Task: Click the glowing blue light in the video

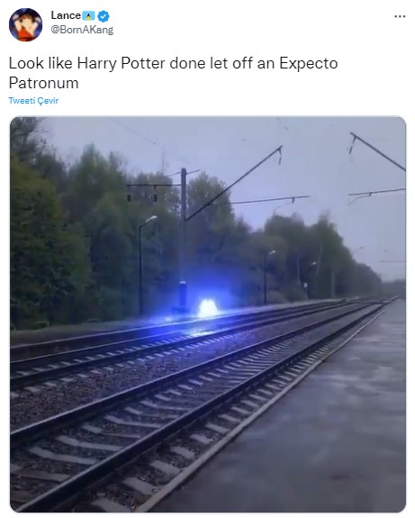Action: click(207, 308)
